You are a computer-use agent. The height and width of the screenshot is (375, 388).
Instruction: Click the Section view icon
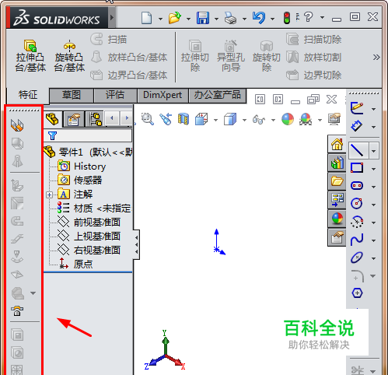pyautogui.click(x=184, y=119)
